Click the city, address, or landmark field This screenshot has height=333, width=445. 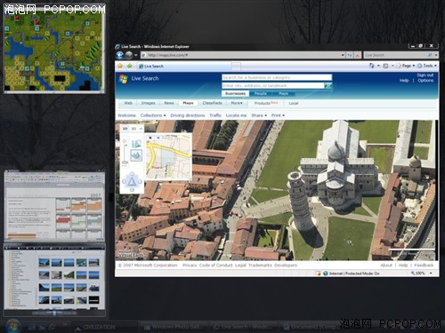pyautogui.click(x=273, y=85)
